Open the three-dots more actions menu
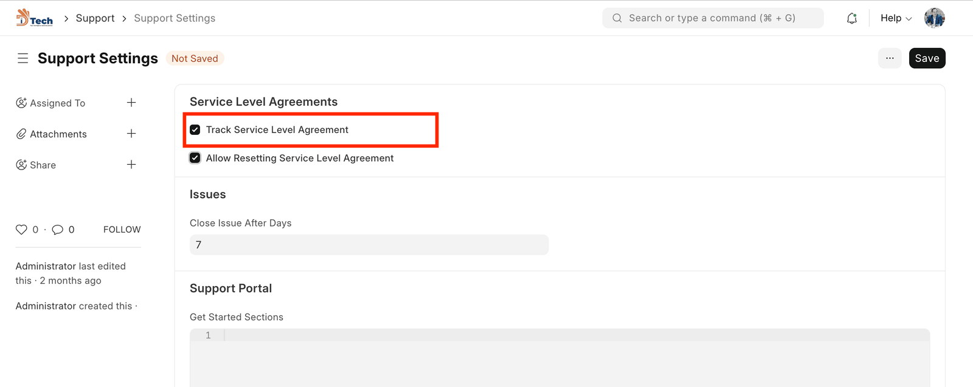The height and width of the screenshot is (387, 973). (x=890, y=58)
